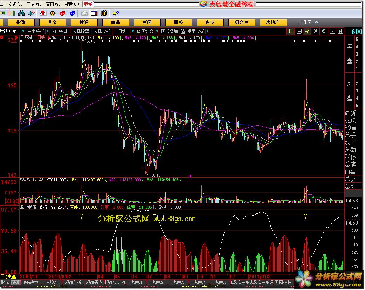
Task: Select the 房地产 category button
Action: coord(273,22)
